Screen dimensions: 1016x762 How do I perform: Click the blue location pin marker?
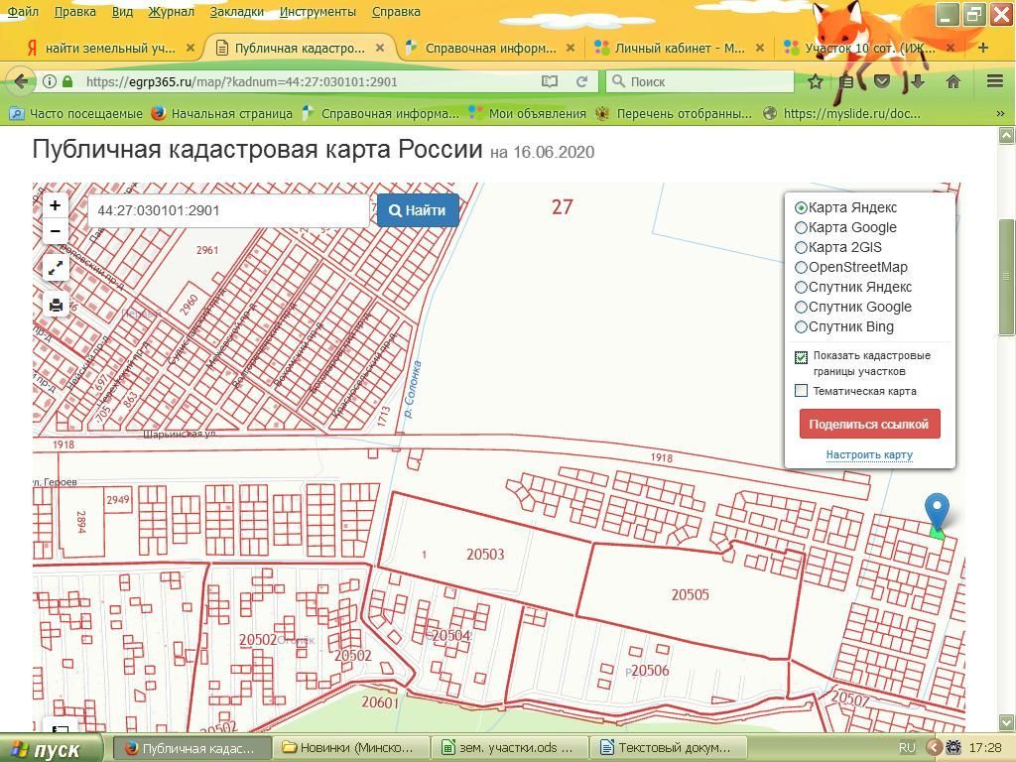point(936,511)
